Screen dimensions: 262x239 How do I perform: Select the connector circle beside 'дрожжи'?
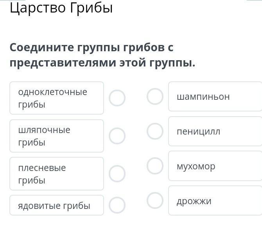pyautogui.click(x=155, y=201)
